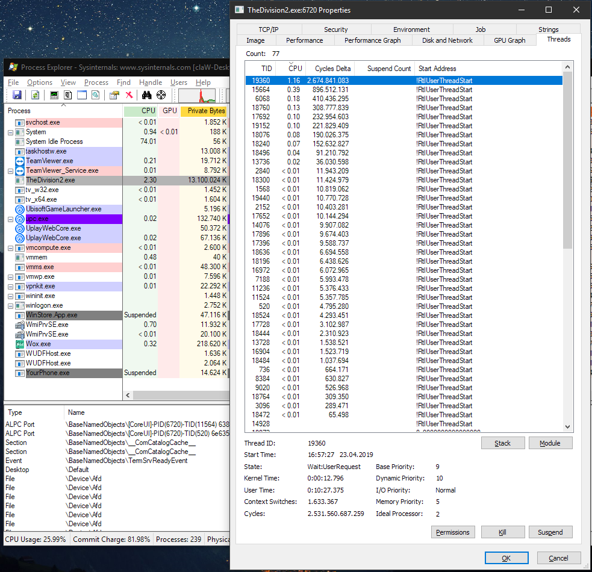
Task: Click the thread list scrollbar thumb
Action: [567, 160]
